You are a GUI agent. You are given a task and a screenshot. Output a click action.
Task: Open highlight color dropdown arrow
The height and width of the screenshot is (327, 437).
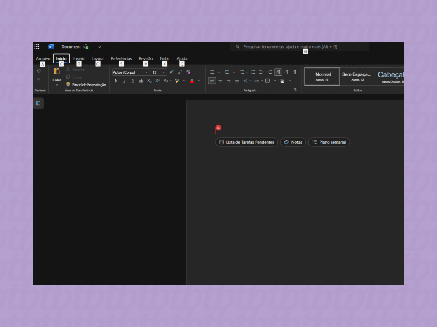click(x=184, y=81)
